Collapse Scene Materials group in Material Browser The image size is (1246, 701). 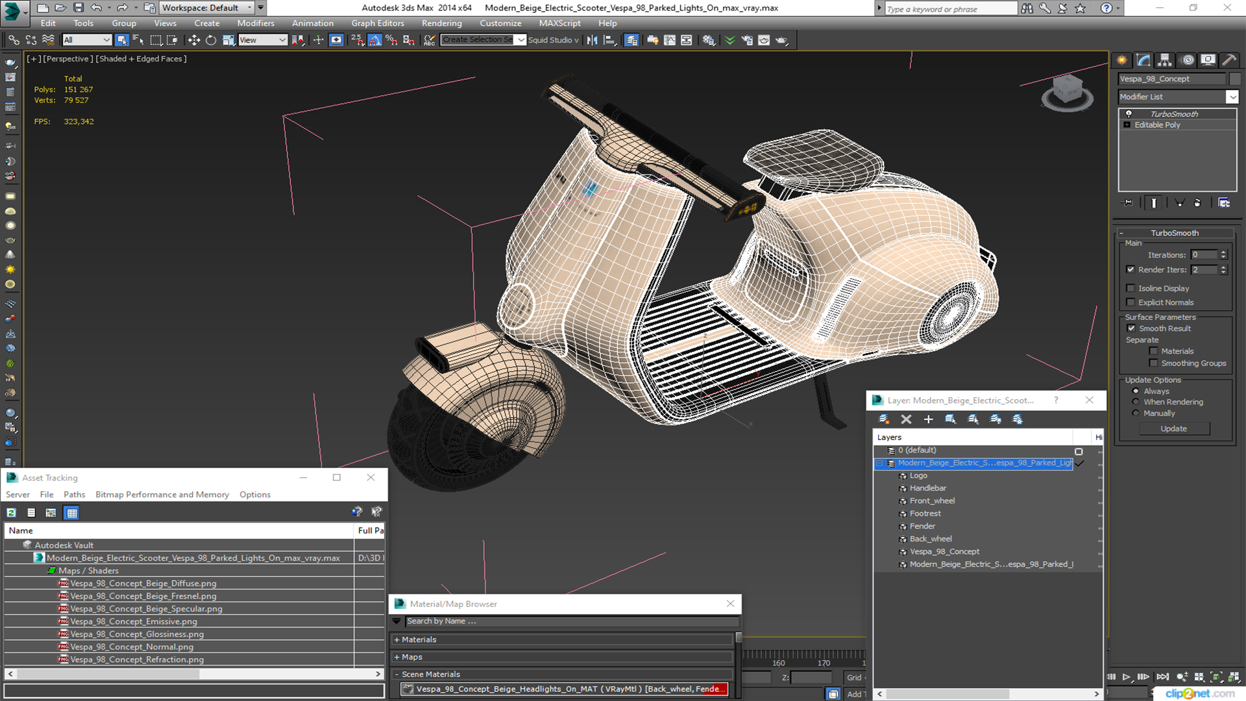(x=397, y=674)
